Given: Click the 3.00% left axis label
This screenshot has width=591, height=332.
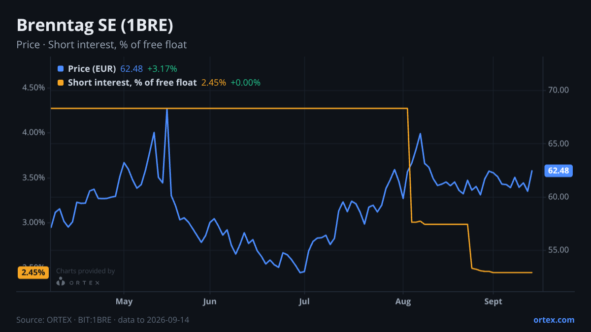Looking at the screenshot, I should (33, 222).
